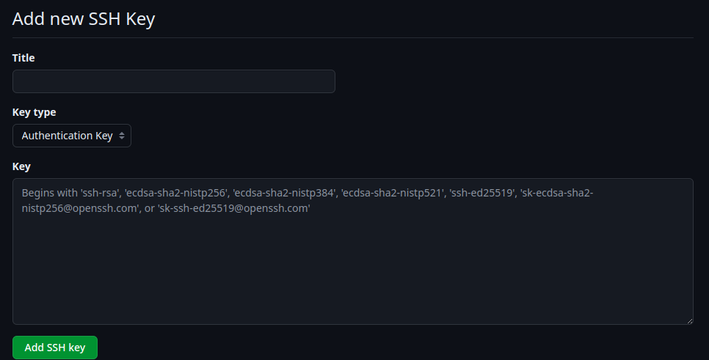Click the empty lower area of Key textarea
The width and height of the screenshot is (709, 360).
[x=353, y=271]
